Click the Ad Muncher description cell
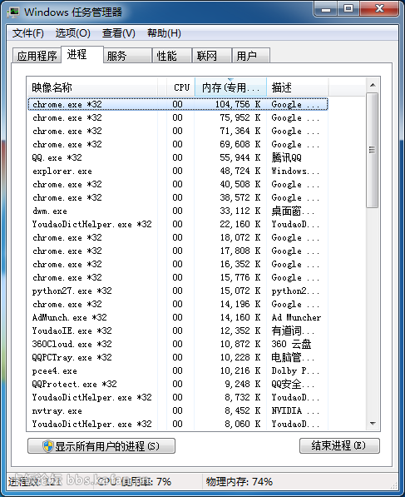This screenshot has width=405, height=497. [x=296, y=317]
